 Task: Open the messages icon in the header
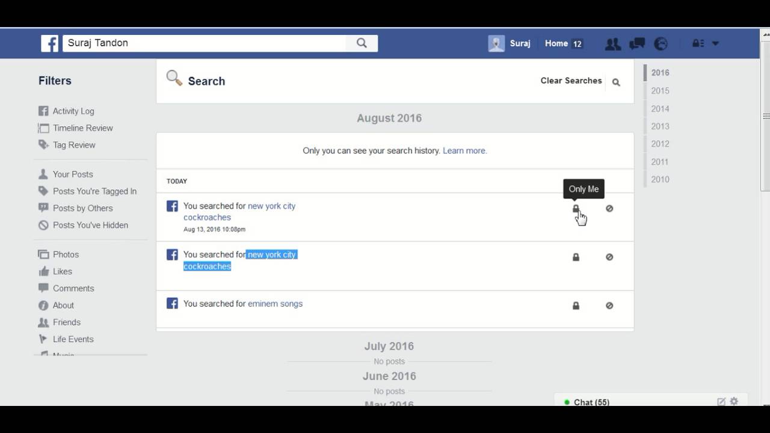click(637, 43)
